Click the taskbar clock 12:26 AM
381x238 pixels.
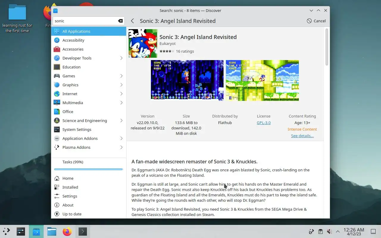[354, 231]
